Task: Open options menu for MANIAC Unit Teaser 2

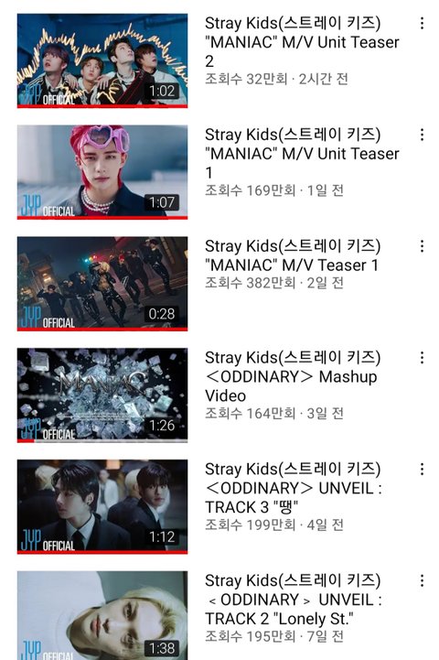Action: tap(422, 23)
